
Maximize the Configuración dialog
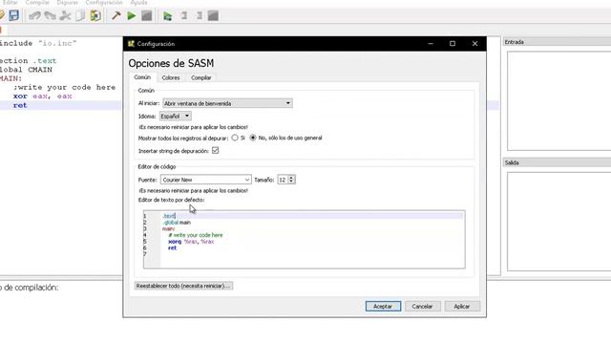(x=453, y=44)
